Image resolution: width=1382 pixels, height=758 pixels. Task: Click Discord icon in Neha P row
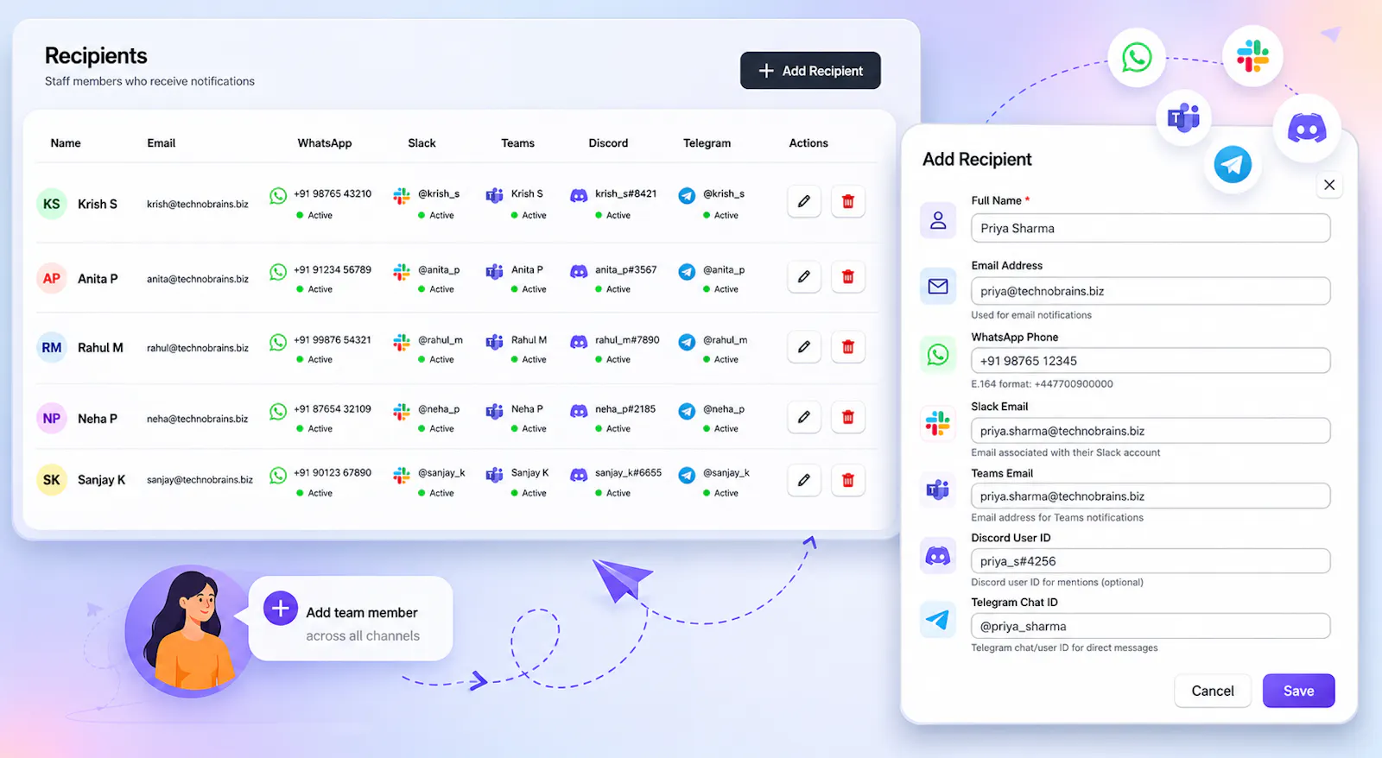(x=579, y=412)
